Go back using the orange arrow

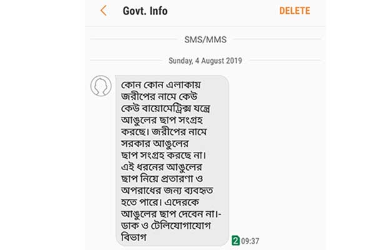(104, 11)
